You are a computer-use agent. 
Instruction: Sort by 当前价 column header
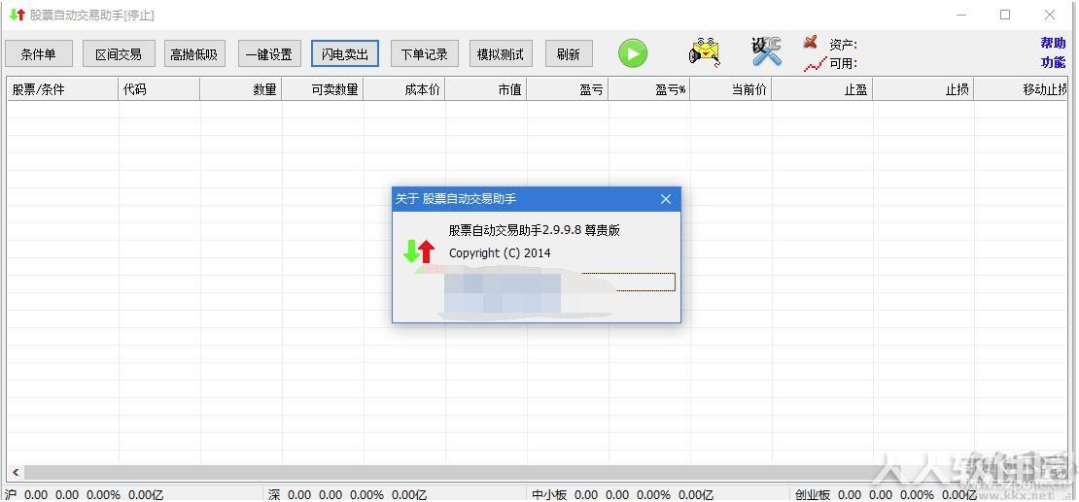pos(731,89)
